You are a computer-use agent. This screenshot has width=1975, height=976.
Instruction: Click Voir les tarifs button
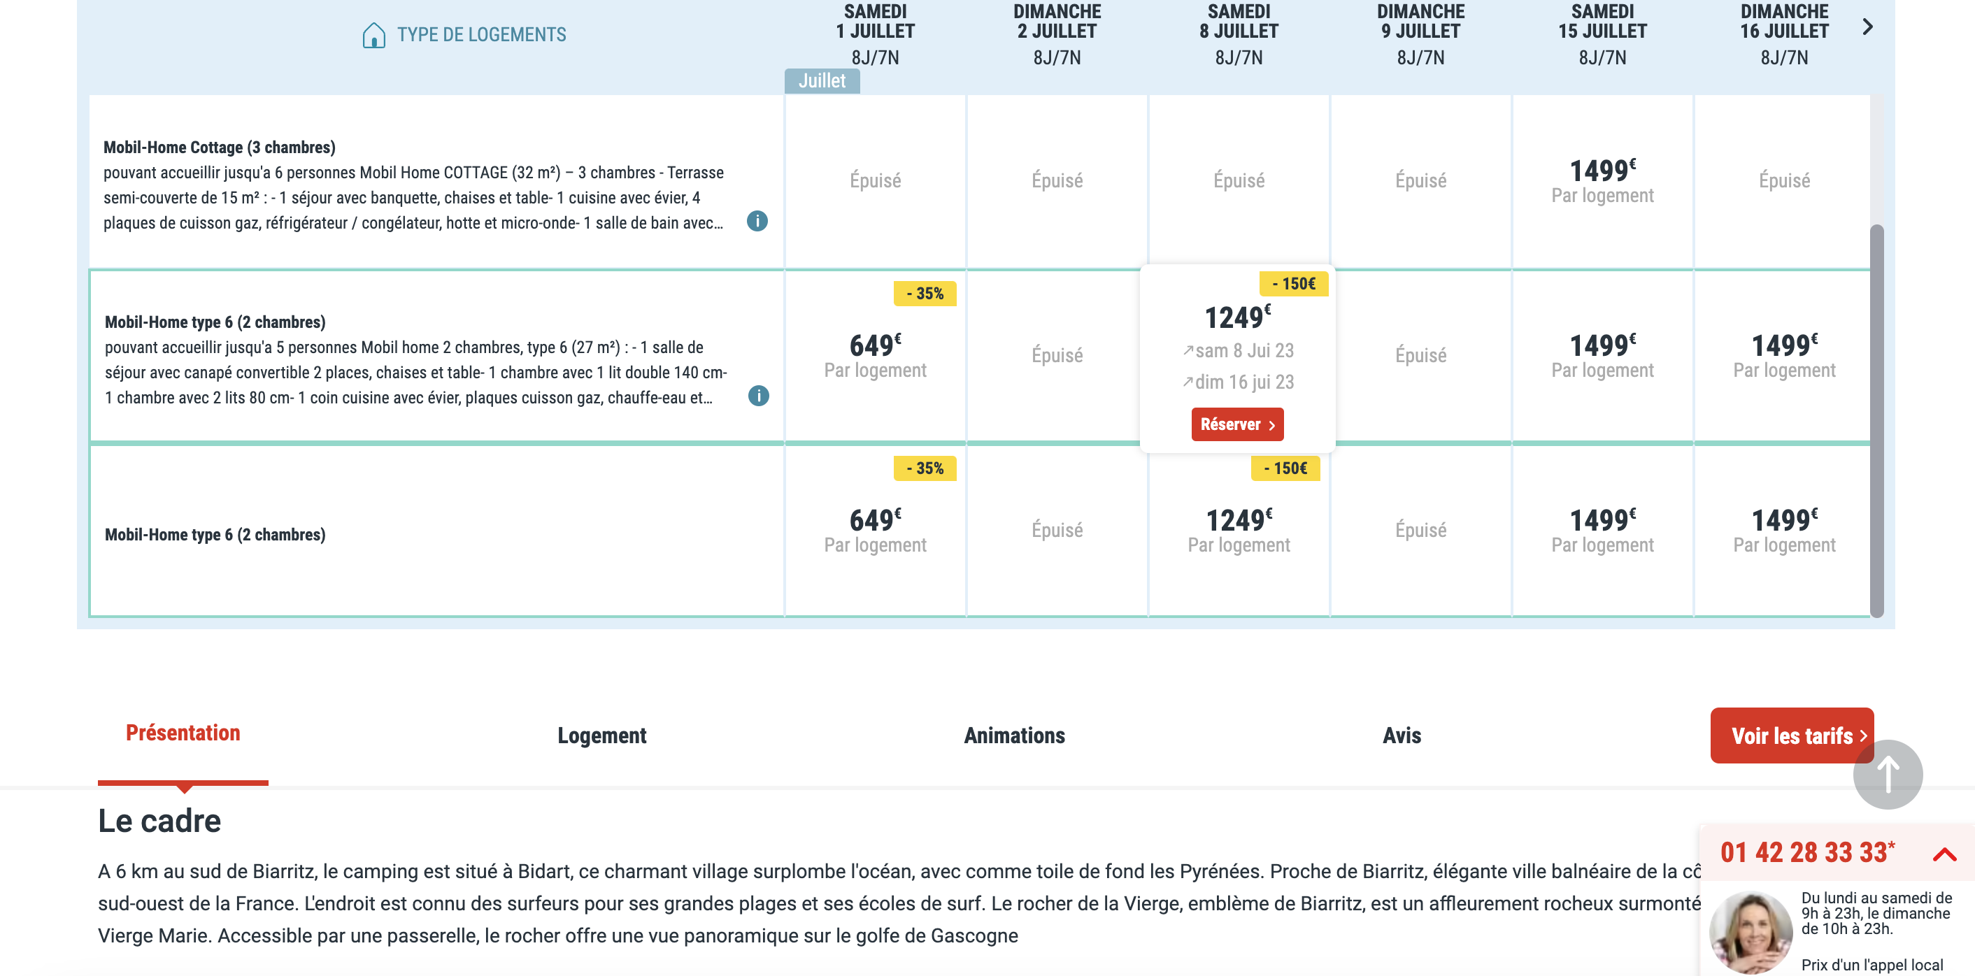[1791, 735]
